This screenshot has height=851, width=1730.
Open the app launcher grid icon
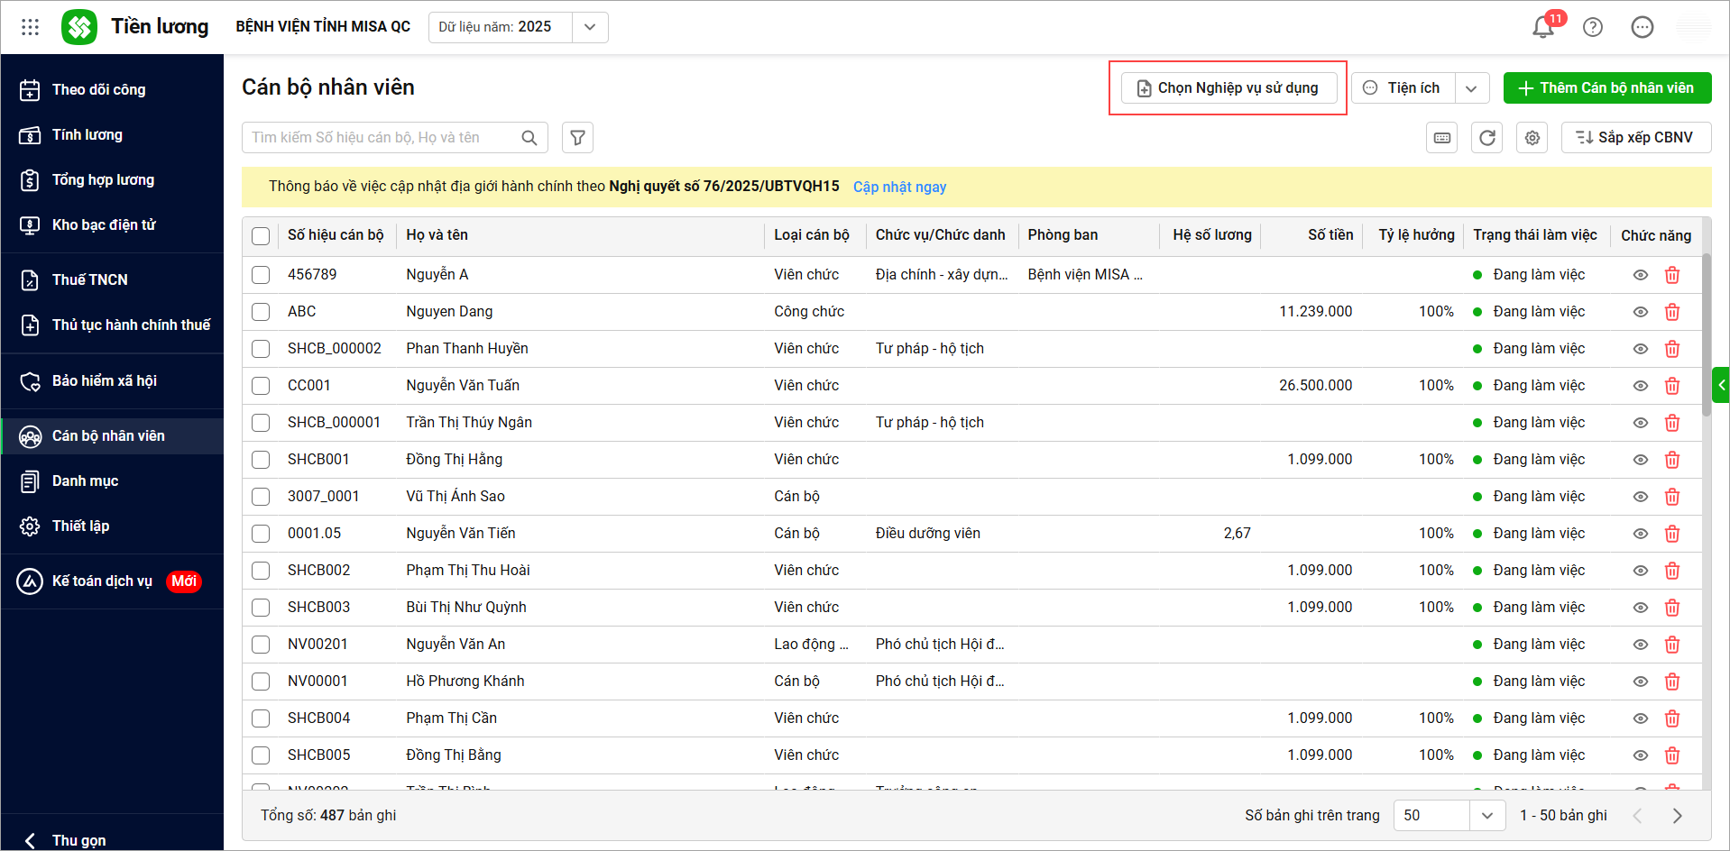coord(30,27)
